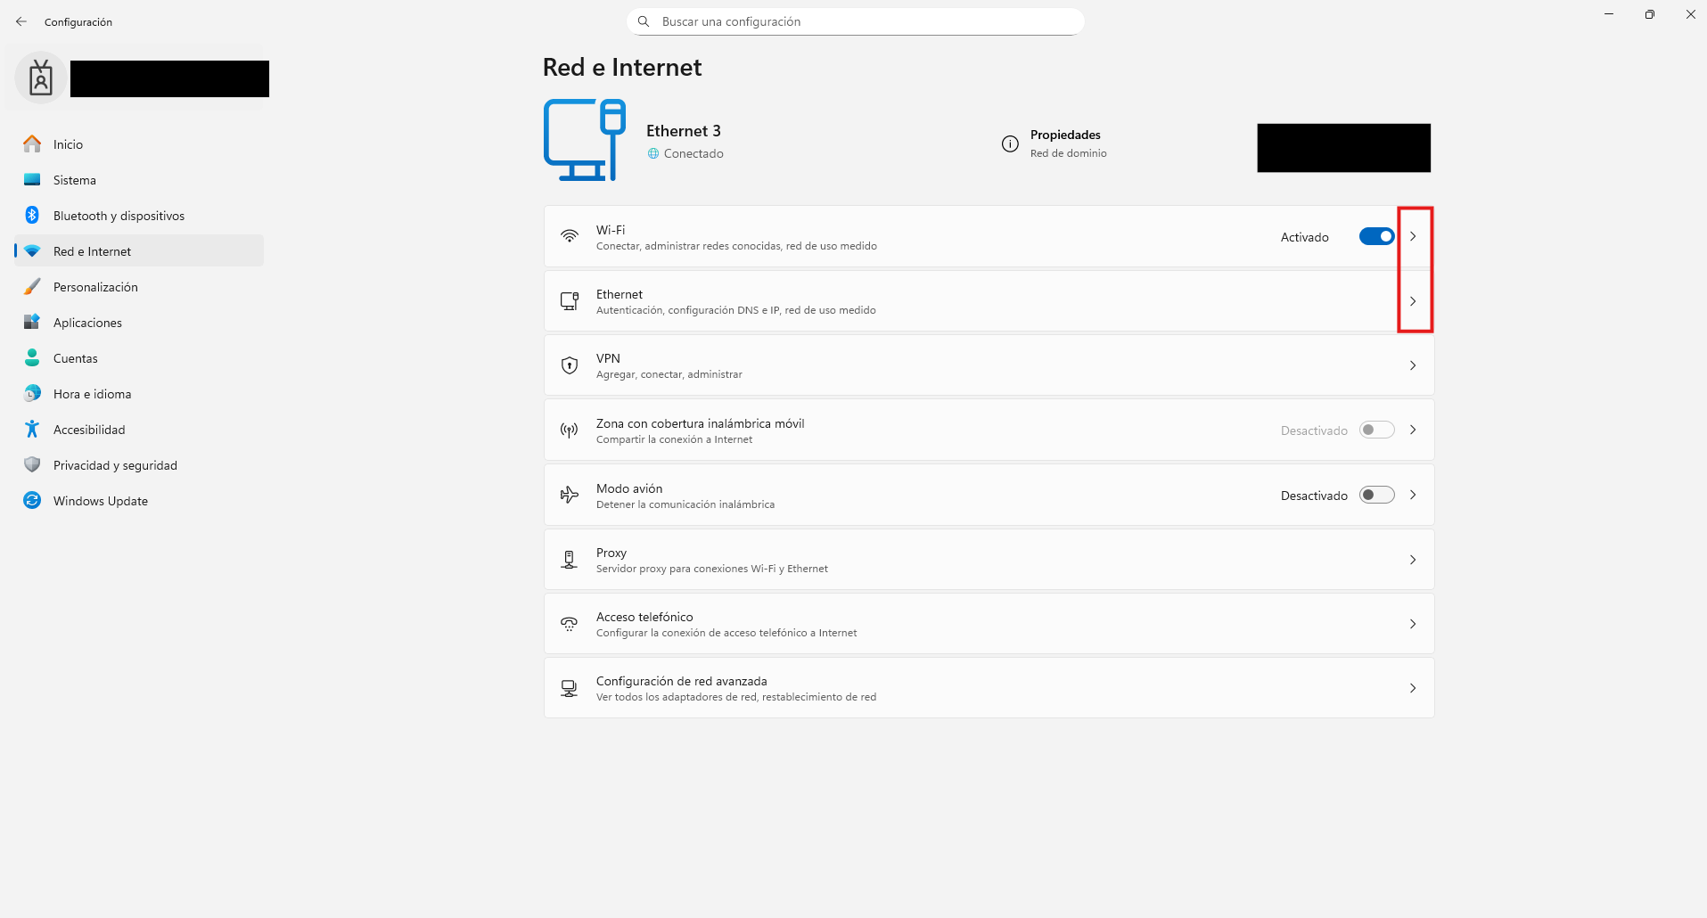Turn off the Wi-Fi toggle
The image size is (1707, 918).
pos(1376,236)
